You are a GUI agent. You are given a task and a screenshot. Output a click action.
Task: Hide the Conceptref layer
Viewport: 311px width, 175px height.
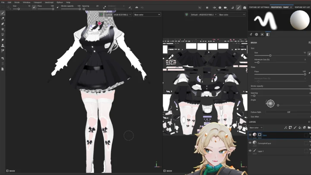pos(250,143)
